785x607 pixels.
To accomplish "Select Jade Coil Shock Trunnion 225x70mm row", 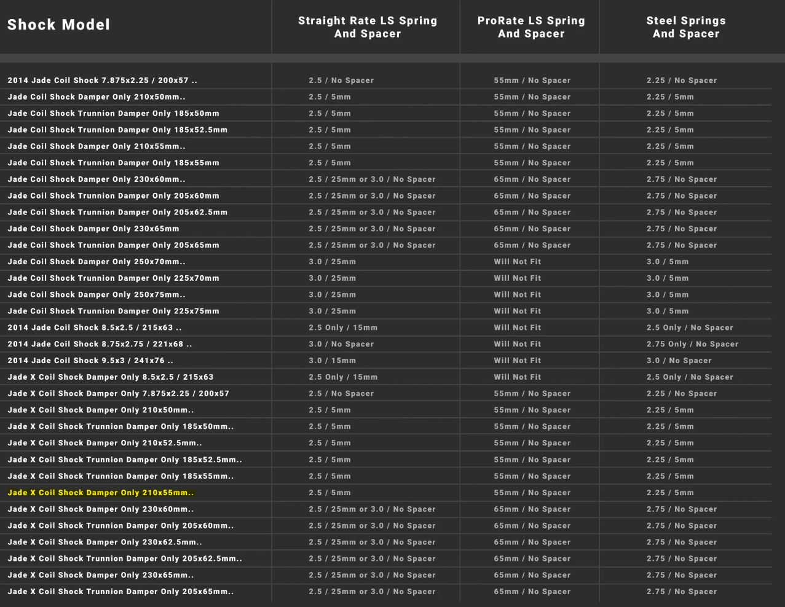I will pos(113,278).
